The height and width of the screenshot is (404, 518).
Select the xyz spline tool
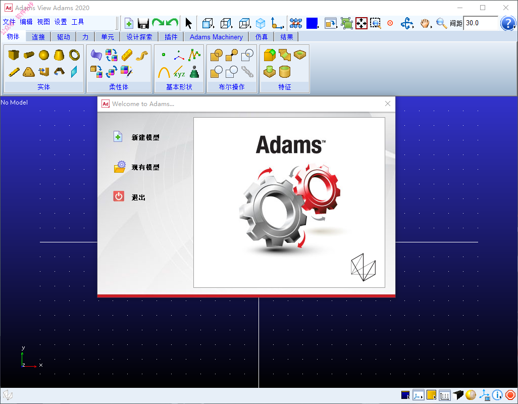coord(179,72)
